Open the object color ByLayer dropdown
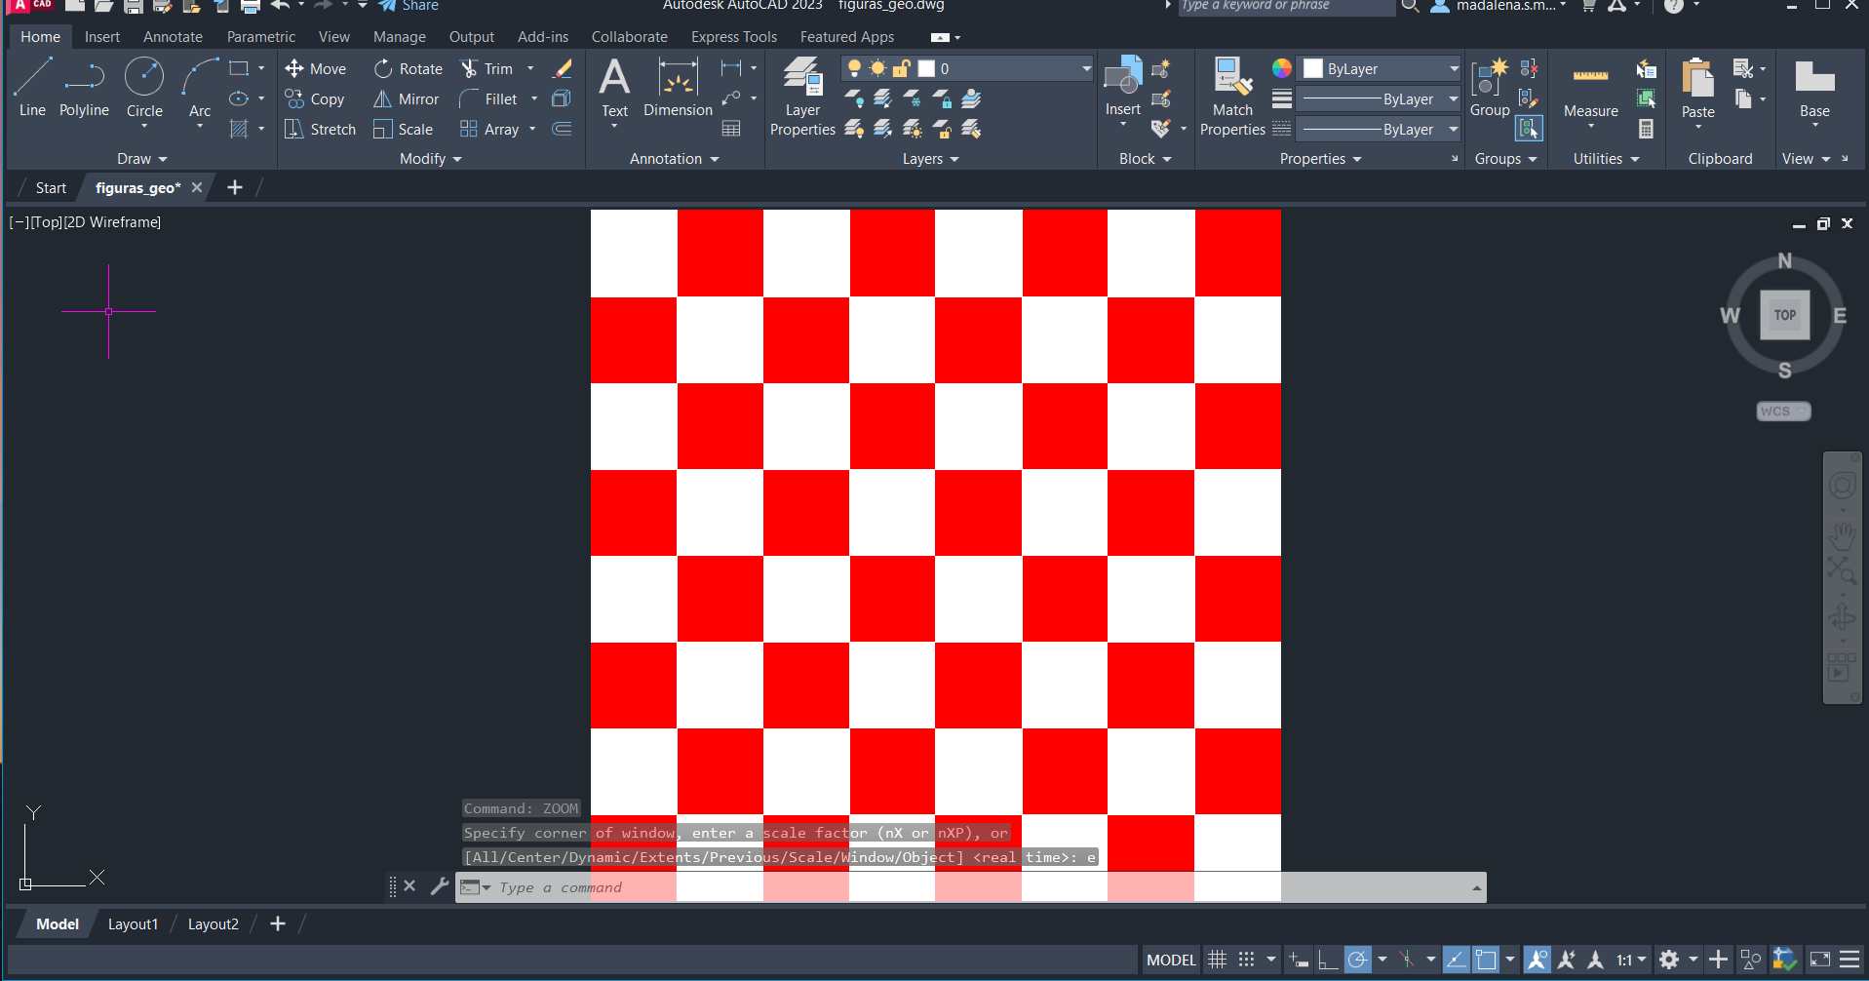Screen dimensions: 1869x981 (x=1453, y=69)
